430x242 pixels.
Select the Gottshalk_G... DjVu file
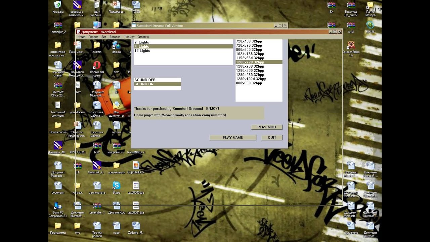click(x=97, y=165)
